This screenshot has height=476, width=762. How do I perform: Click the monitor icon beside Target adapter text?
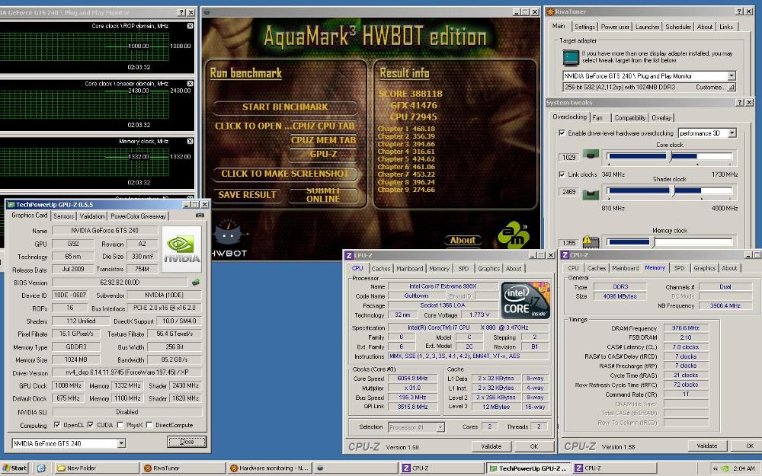point(571,57)
